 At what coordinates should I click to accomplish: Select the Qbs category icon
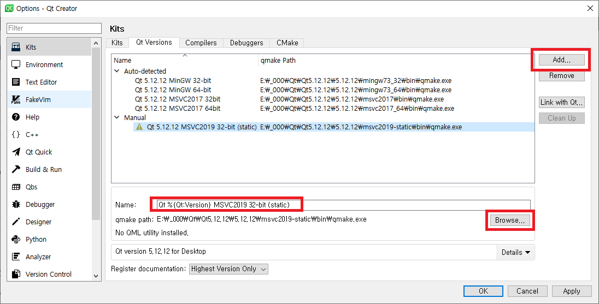tap(16, 187)
